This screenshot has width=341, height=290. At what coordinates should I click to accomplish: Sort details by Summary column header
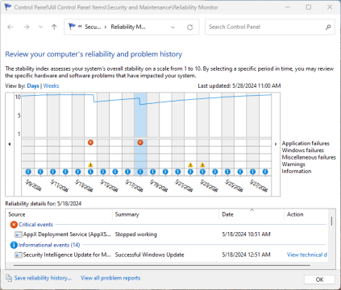click(165, 214)
